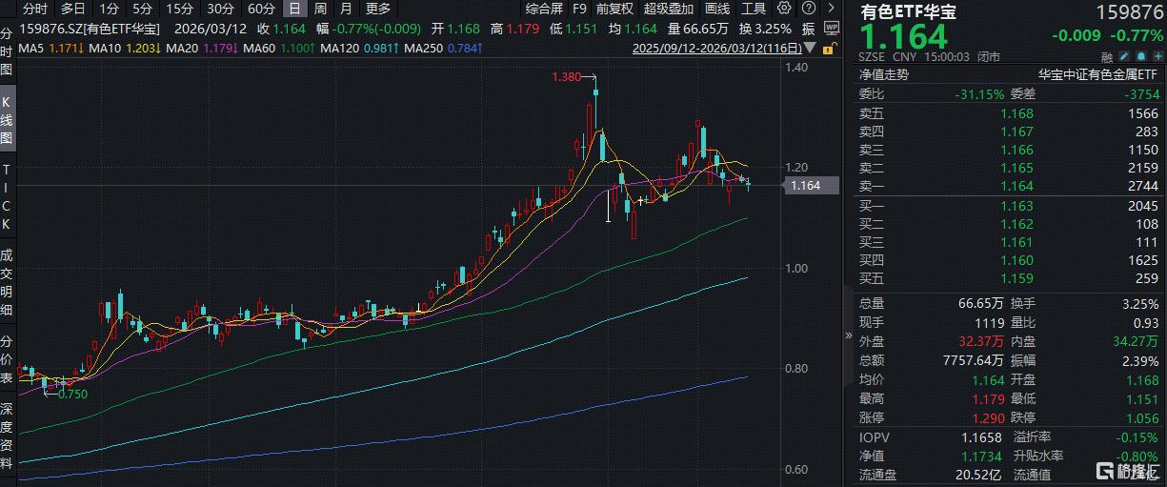The width and height of the screenshot is (1167, 487).
Task: Open the 工具 menu
Action: point(754,9)
